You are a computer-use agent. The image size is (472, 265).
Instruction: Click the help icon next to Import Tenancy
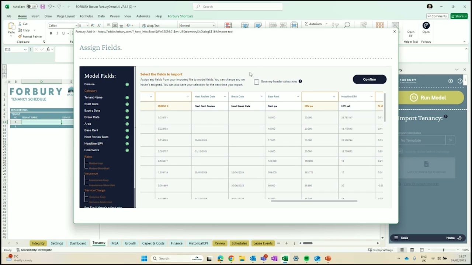(x=446, y=117)
